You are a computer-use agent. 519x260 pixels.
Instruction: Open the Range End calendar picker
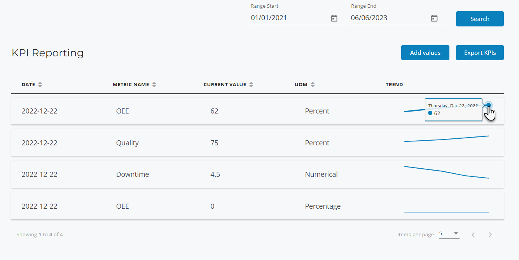434,18
